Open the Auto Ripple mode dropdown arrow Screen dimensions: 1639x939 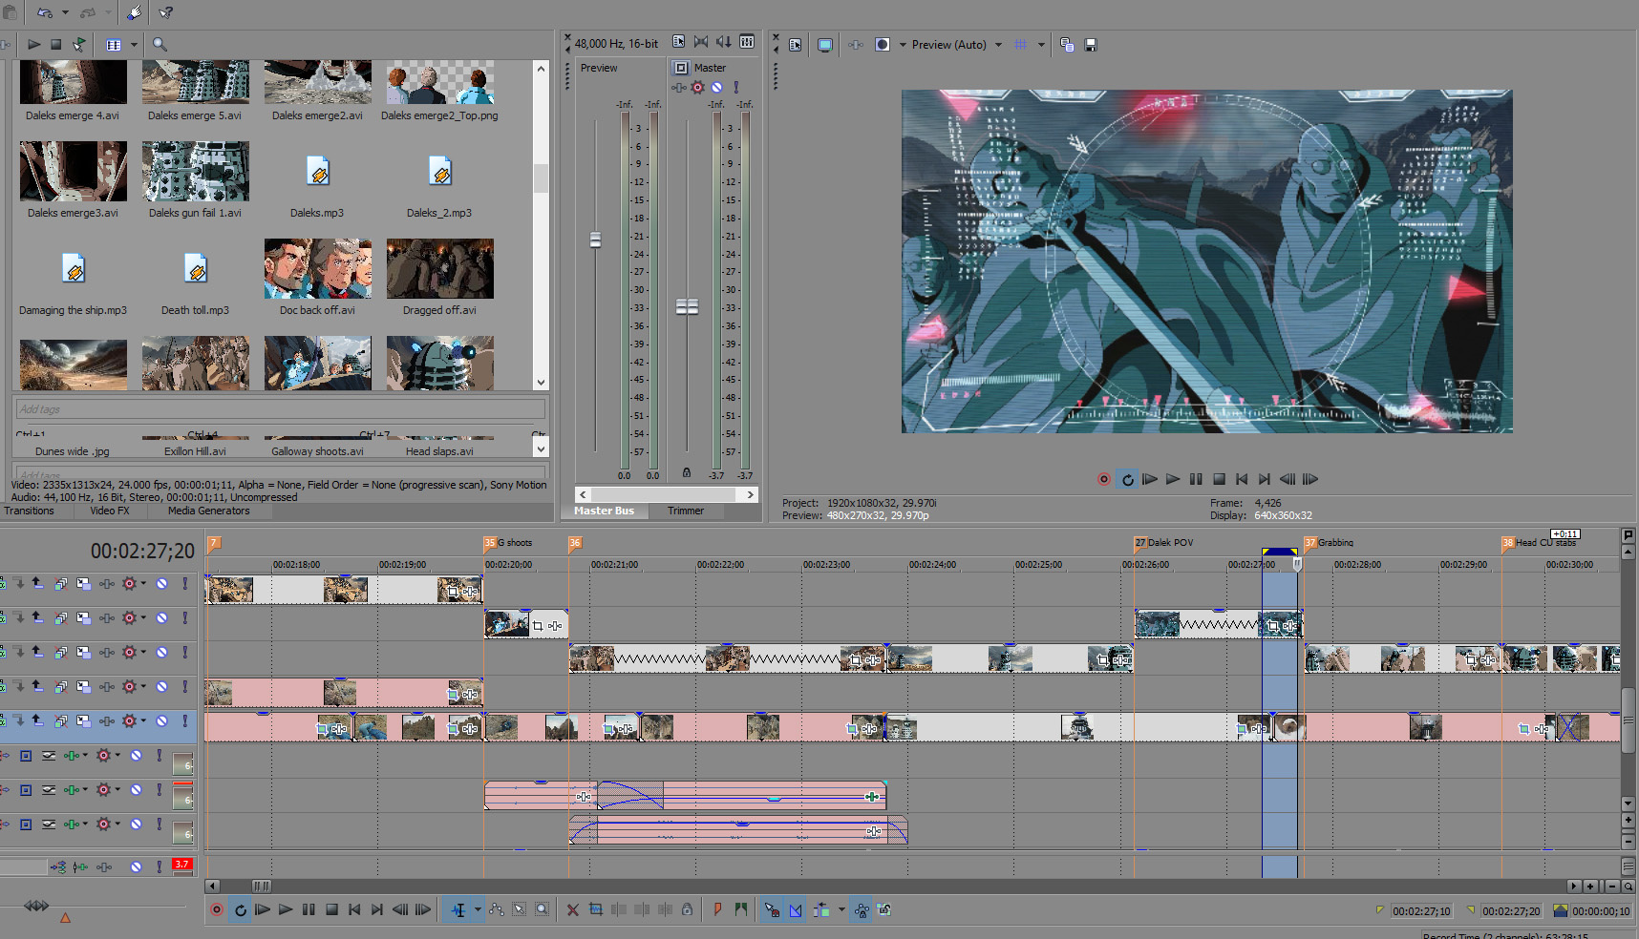click(841, 910)
